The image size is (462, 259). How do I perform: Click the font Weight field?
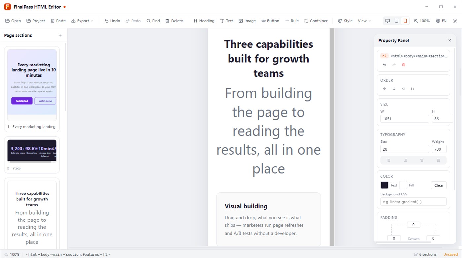click(x=439, y=149)
